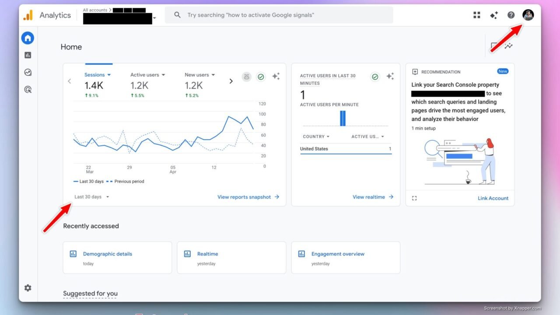
Task: Open the Demographic details recent card
Action: 117,258
